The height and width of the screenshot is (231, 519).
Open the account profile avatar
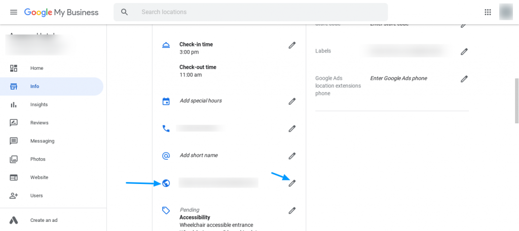pyautogui.click(x=506, y=12)
